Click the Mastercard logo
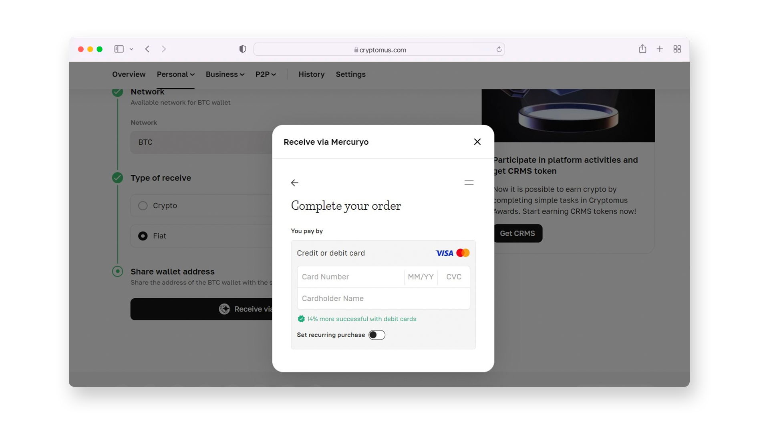This screenshot has width=769, height=433. (463, 253)
